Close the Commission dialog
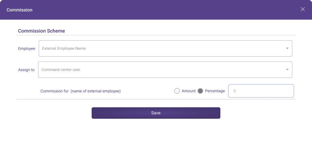 (x=303, y=9)
